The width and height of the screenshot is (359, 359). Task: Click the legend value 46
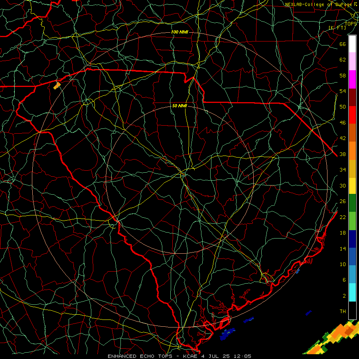[343, 123]
